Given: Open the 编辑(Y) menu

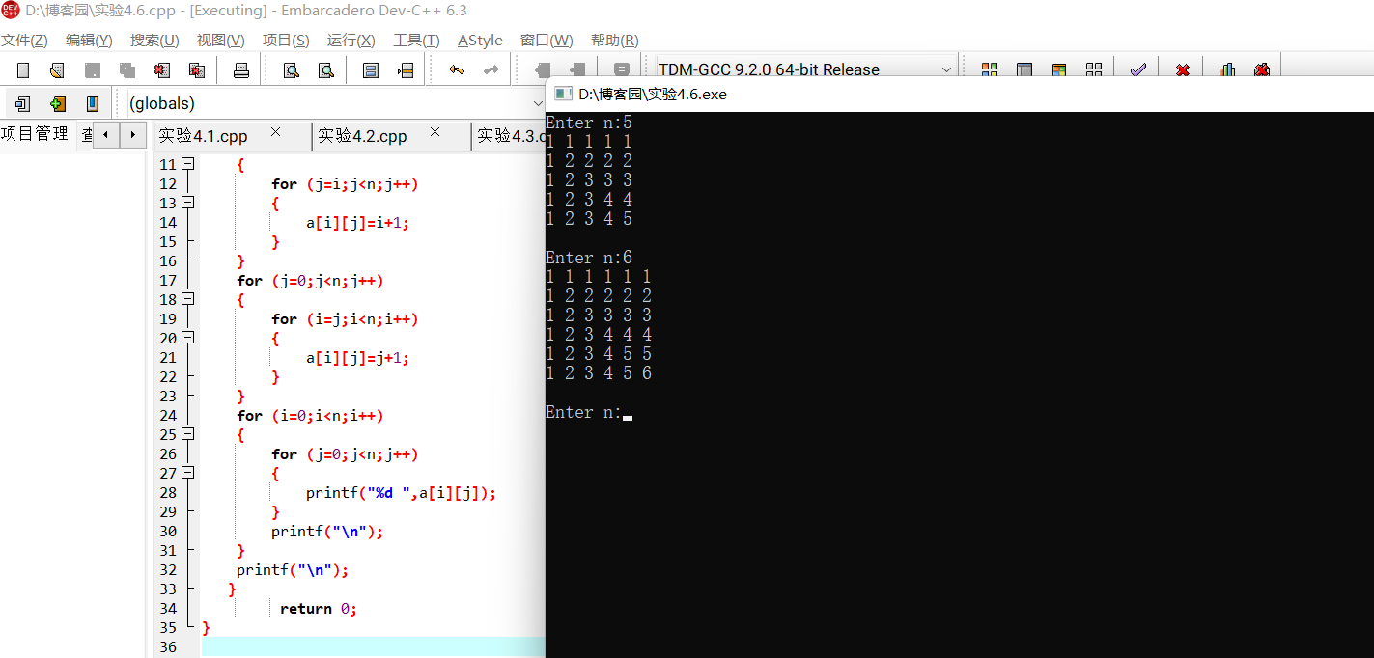Looking at the screenshot, I should [89, 41].
